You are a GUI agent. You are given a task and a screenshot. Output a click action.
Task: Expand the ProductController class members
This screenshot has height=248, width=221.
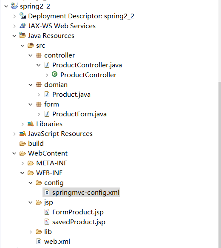47,75
